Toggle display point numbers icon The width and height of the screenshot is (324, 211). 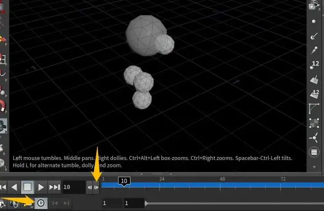pos(314,65)
